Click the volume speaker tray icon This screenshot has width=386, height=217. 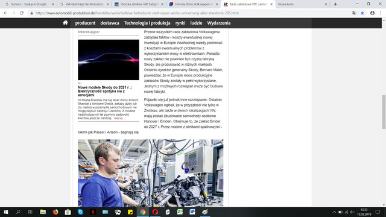pyautogui.click(x=352, y=212)
